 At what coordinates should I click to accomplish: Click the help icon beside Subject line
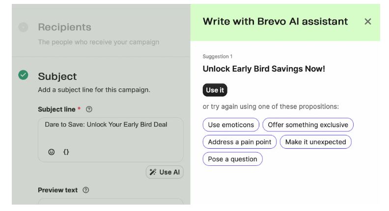[89, 109]
